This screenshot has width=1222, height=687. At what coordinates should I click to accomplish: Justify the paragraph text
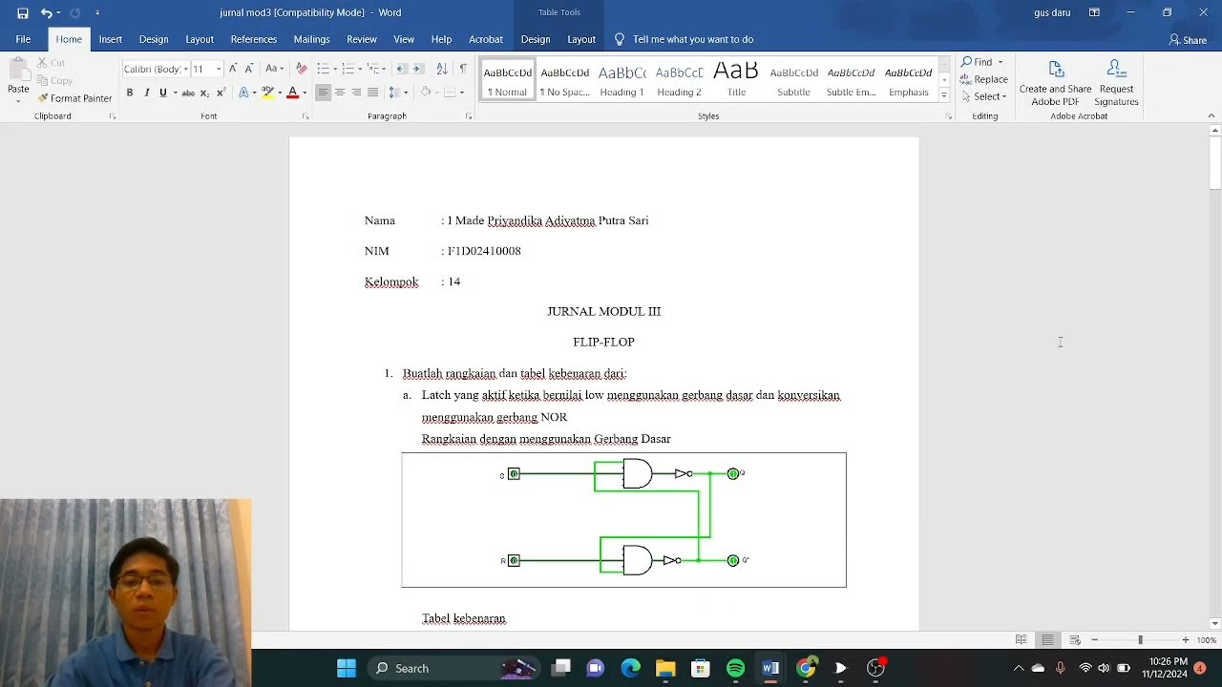373,93
